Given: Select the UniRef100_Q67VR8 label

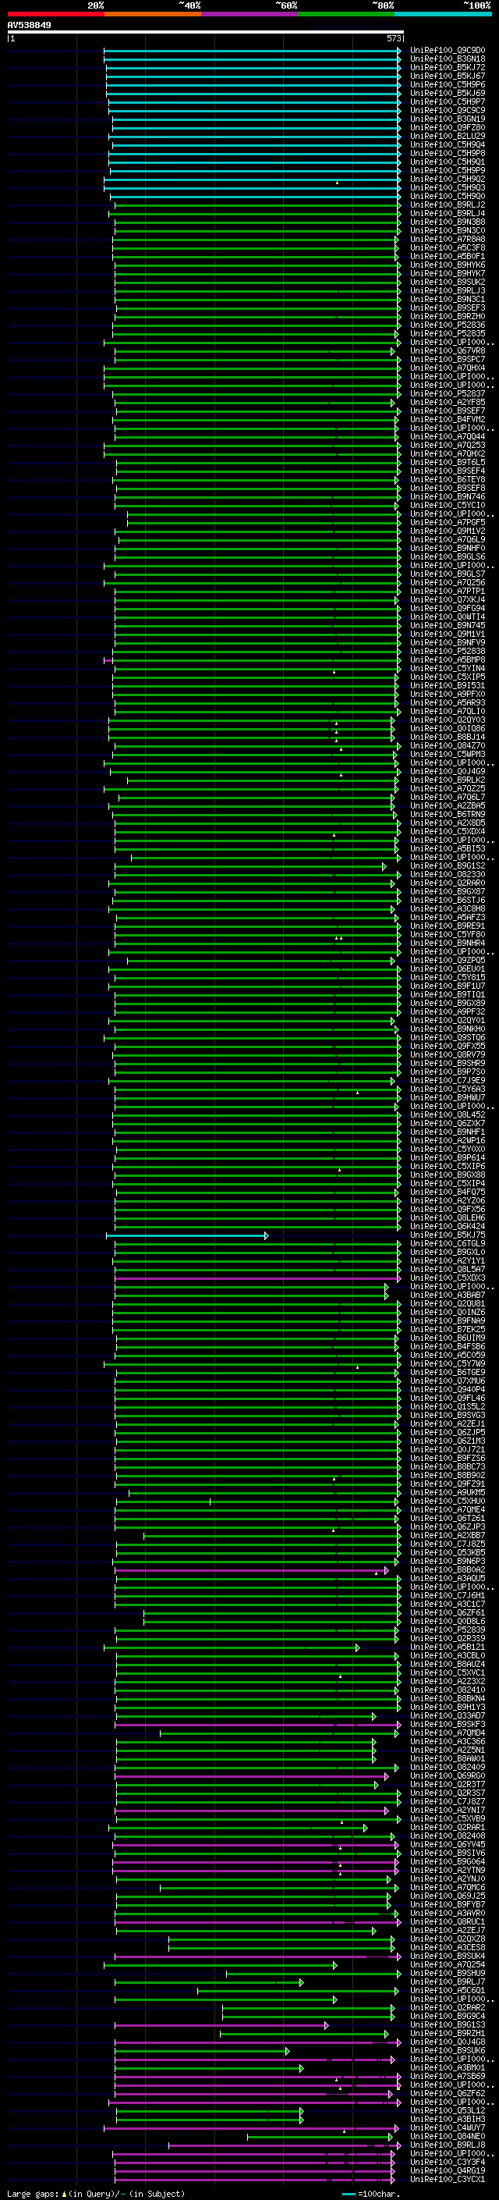Looking at the screenshot, I should point(448,351).
